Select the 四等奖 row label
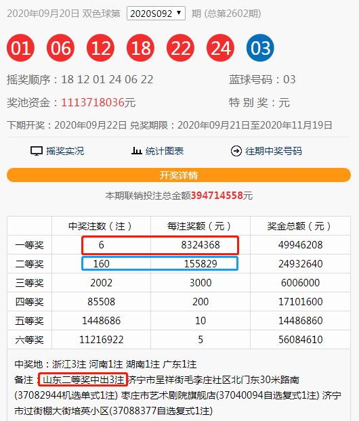The height and width of the screenshot is (421, 359). coord(29,302)
